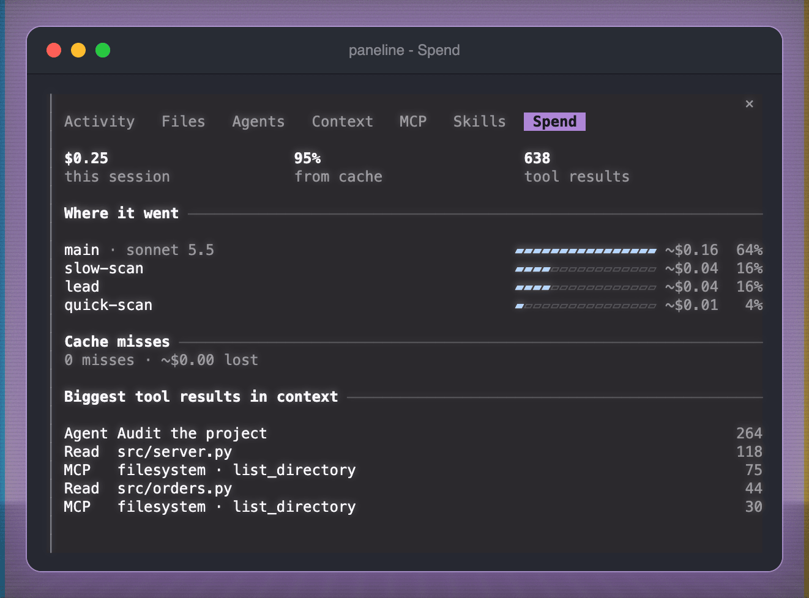Close the Spend panel with the × icon
Viewport: 809px width, 598px height.
point(749,104)
